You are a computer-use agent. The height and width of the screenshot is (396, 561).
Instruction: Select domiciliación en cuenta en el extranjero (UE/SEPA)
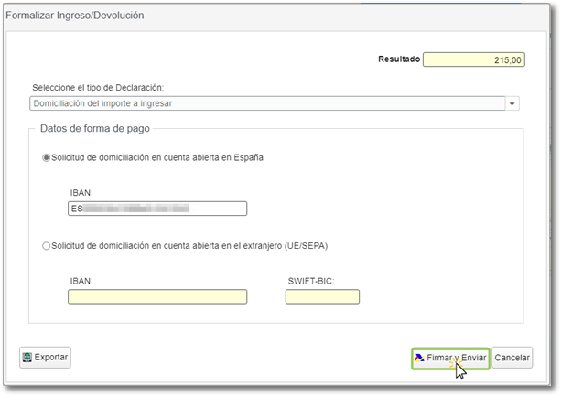pos(48,245)
